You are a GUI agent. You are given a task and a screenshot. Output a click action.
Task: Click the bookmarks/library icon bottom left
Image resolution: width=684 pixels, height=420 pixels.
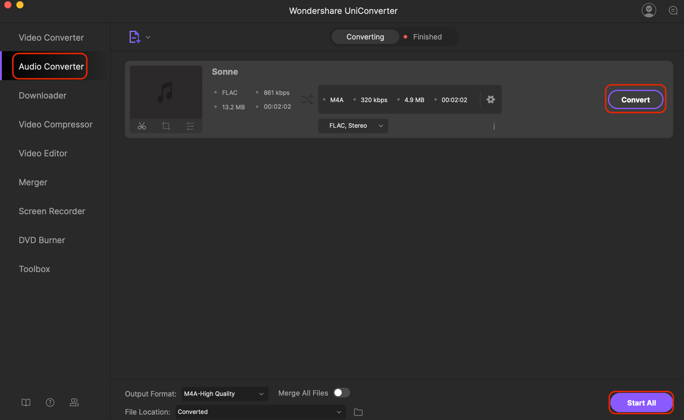click(x=26, y=403)
